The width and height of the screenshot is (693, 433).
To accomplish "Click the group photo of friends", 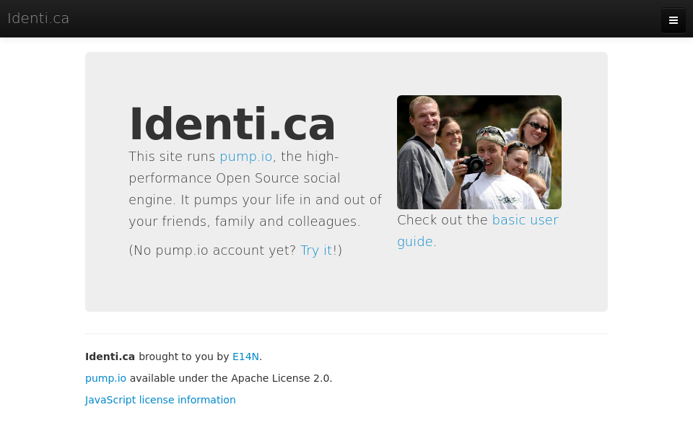I will (x=479, y=152).
